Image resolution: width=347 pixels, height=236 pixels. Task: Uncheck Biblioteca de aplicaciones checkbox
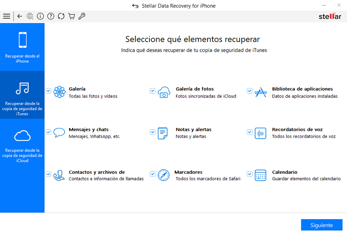249,91
